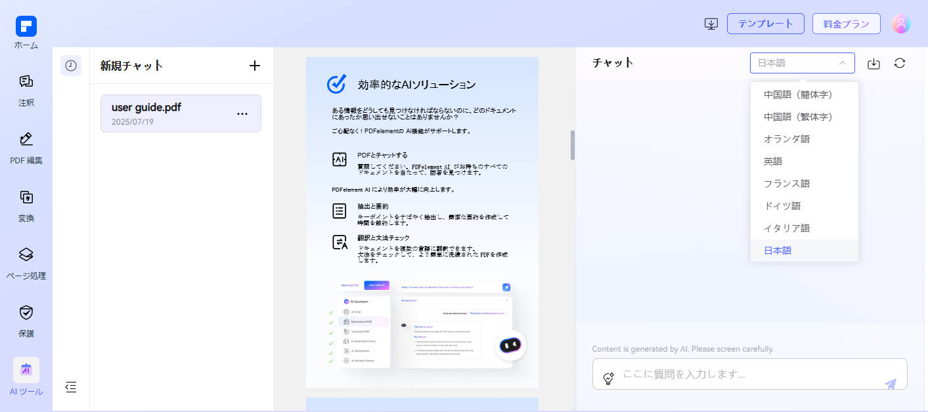Click the question input field
The height and width of the screenshot is (412, 928).
coord(750,374)
